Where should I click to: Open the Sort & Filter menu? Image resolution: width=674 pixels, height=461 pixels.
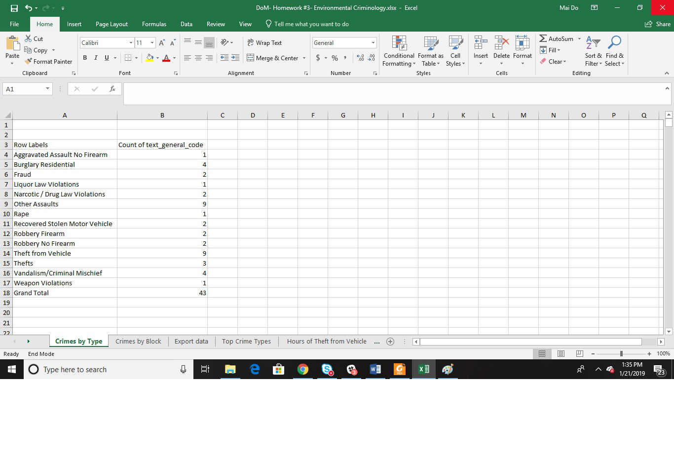pos(593,51)
